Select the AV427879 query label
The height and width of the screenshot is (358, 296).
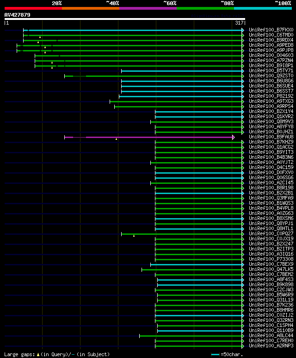pos(17,15)
